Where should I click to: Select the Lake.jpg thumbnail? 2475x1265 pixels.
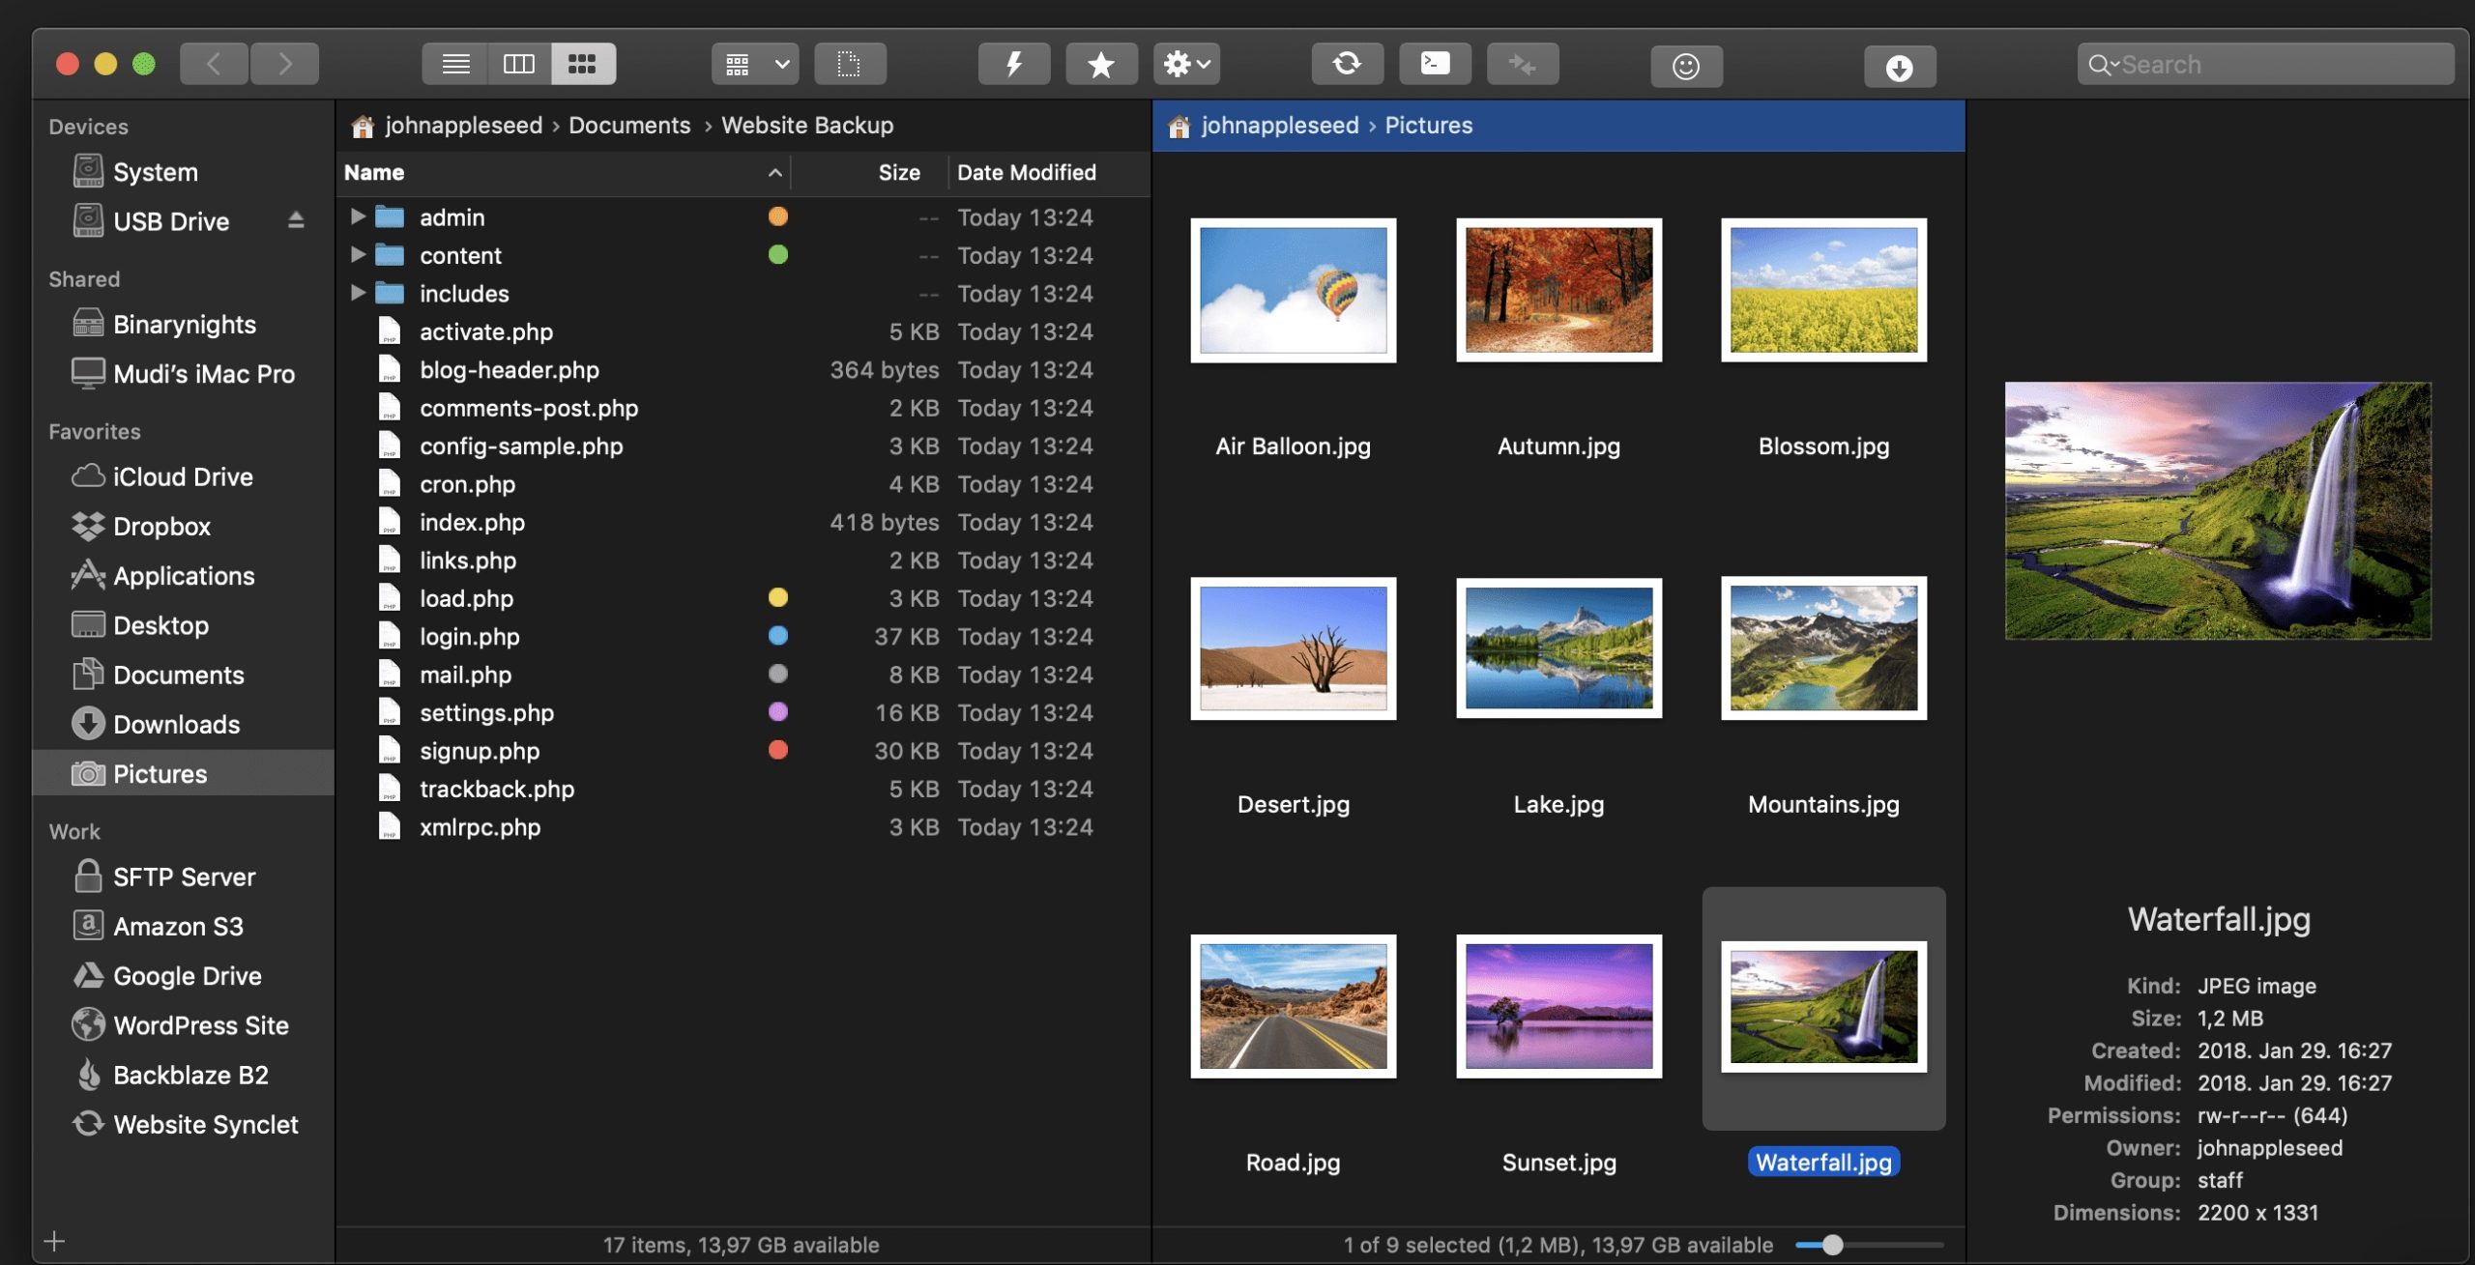1558,648
